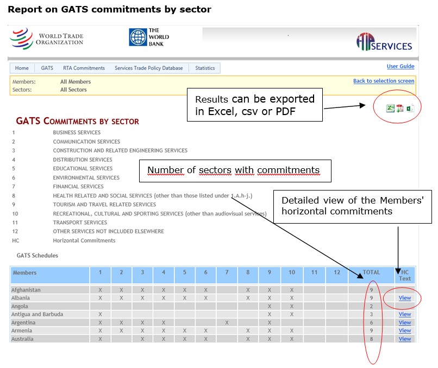Click the BUSINESS SERVICES sector name
Image resolution: width=438 pixels, height=368 pixels.
coord(77,132)
